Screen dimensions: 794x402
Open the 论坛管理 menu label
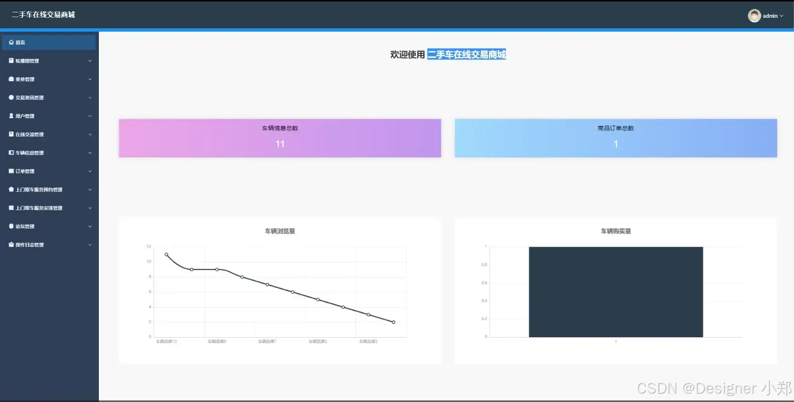(x=25, y=226)
